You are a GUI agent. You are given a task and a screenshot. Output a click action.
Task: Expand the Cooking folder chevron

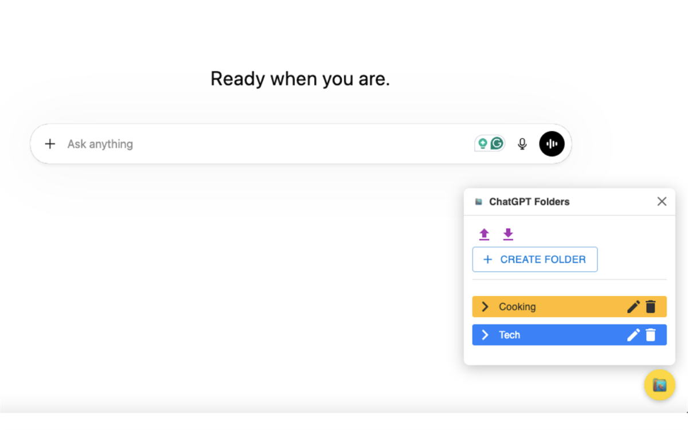pyautogui.click(x=485, y=307)
